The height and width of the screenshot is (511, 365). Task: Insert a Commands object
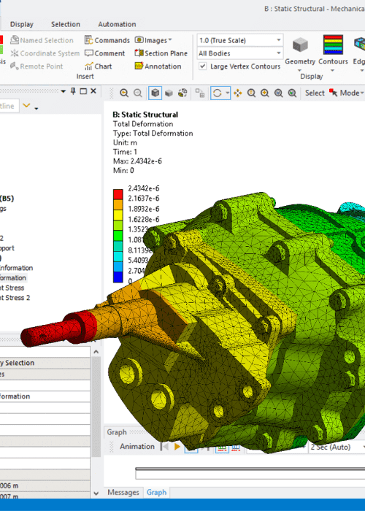107,40
